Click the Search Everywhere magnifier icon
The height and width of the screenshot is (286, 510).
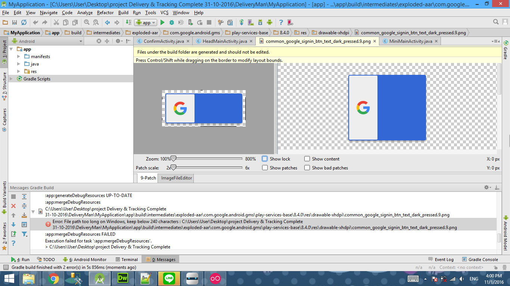[496, 22]
